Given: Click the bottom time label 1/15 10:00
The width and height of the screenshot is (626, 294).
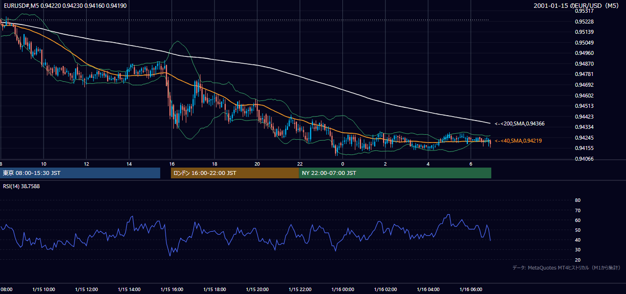Looking at the screenshot, I should pos(44,290).
